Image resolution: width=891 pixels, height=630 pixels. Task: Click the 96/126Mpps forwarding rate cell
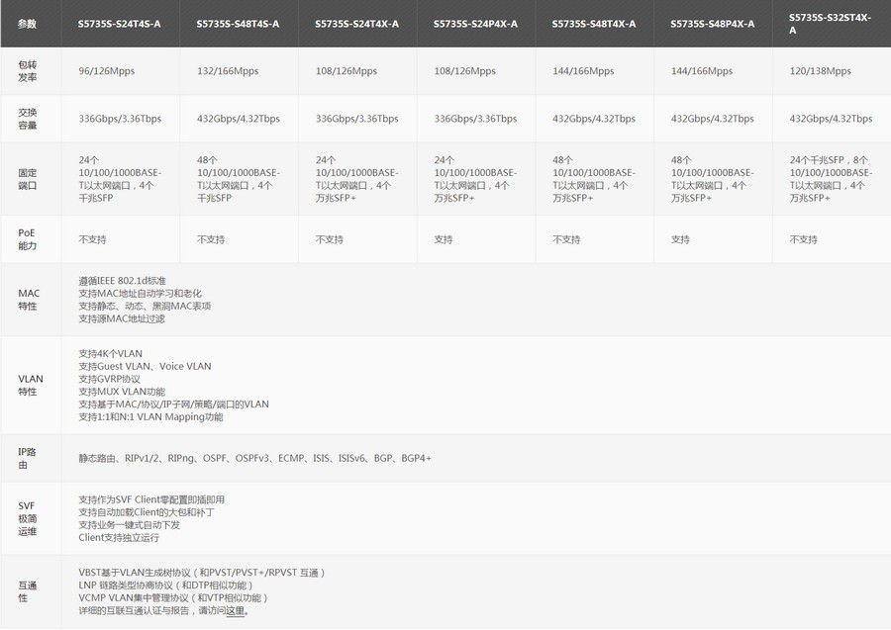pos(109,71)
